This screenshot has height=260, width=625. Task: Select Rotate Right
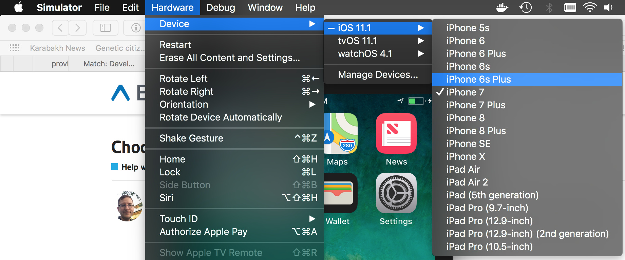point(234,91)
